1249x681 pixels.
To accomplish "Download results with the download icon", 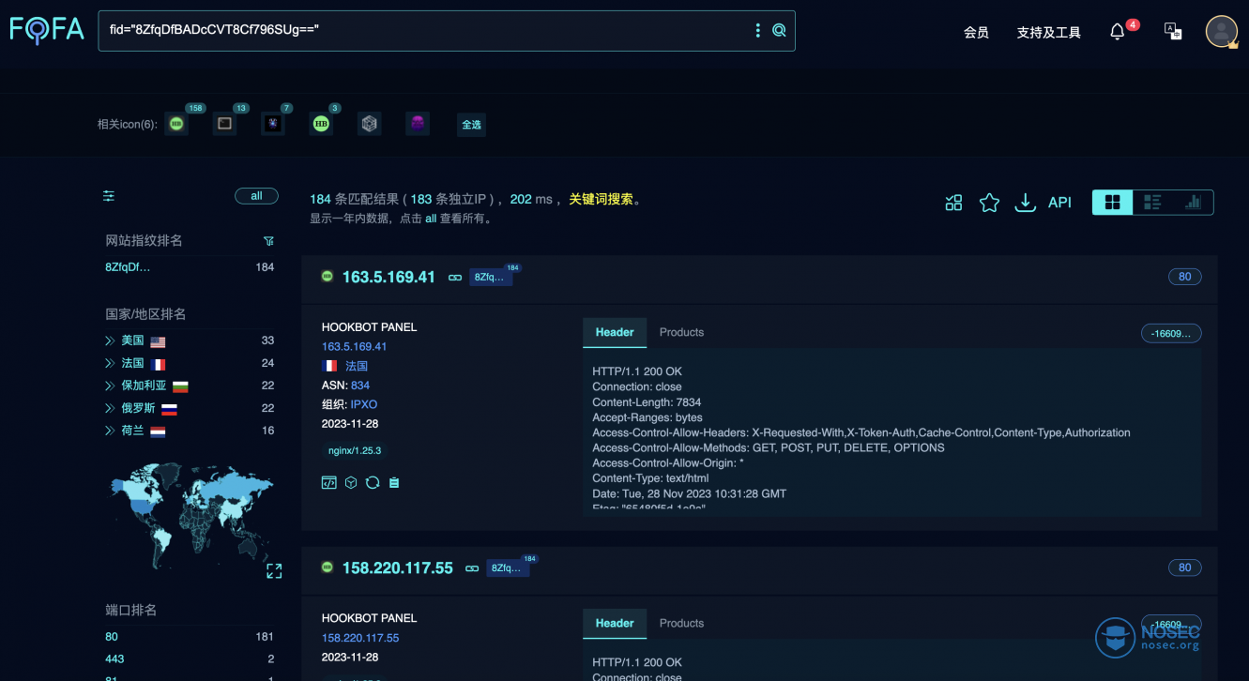I will coord(1026,203).
